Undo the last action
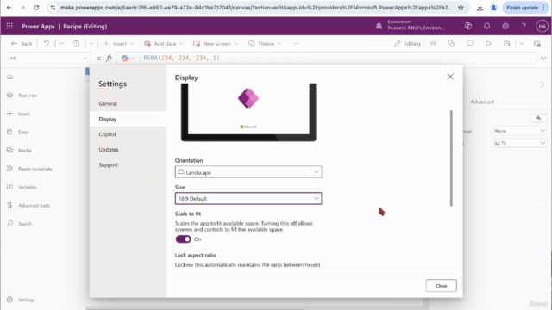Image resolution: width=552 pixels, height=310 pixels. pyautogui.click(x=46, y=44)
